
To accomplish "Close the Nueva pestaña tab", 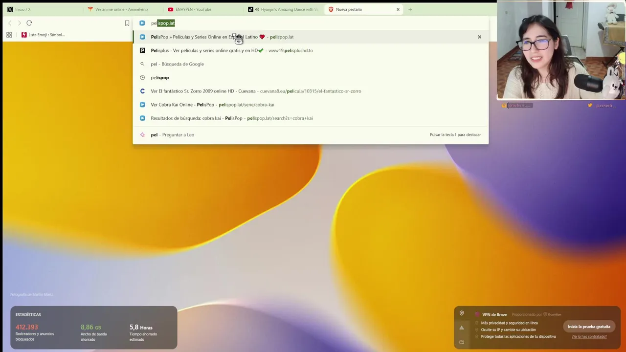I will point(398,9).
